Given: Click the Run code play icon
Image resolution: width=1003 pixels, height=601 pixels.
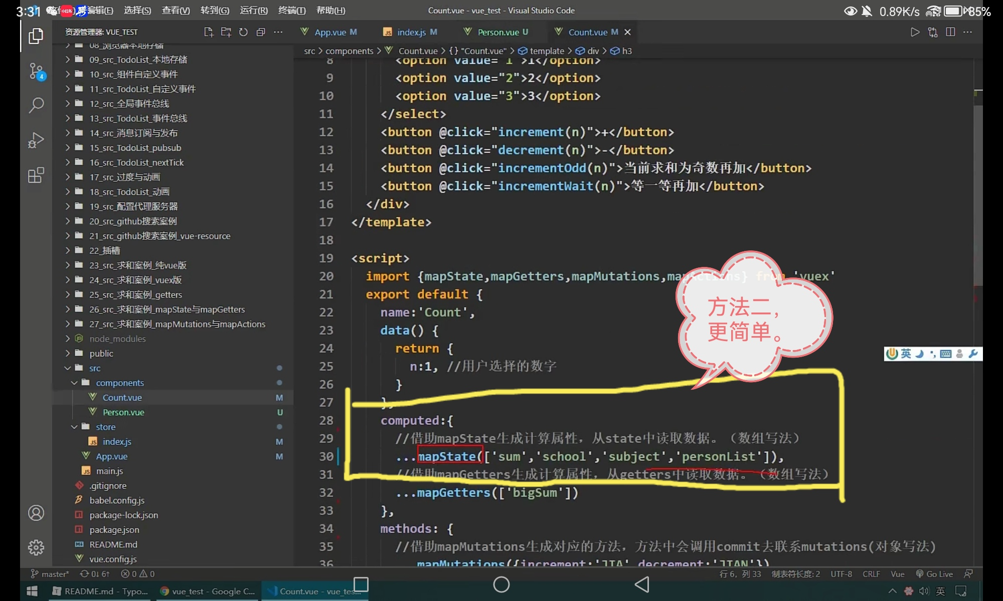Looking at the screenshot, I should pyautogui.click(x=915, y=32).
